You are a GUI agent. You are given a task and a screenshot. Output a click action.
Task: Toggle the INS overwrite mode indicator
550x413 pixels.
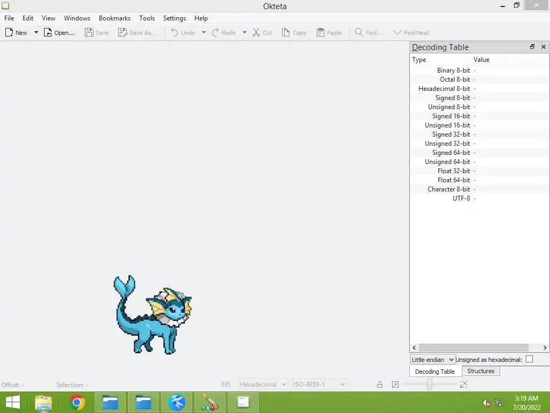226,384
